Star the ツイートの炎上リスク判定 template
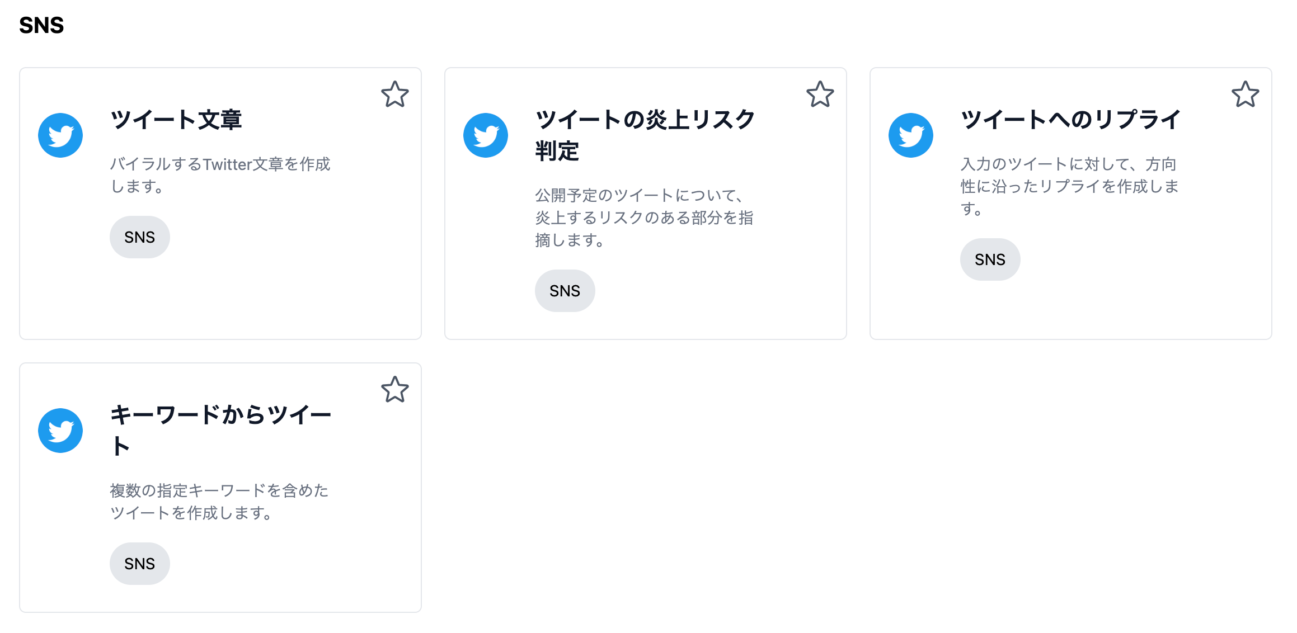Screen dimensions: 1297x633 820,94
